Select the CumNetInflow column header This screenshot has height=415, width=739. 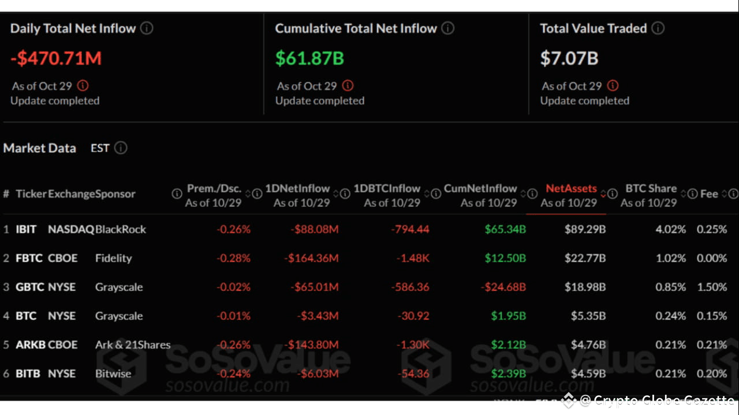(x=480, y=188)
